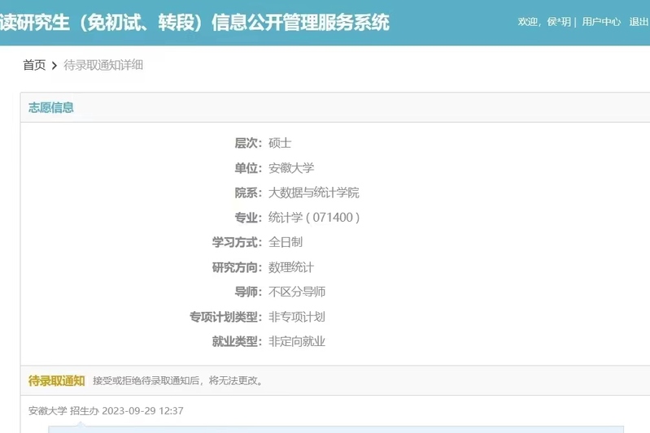Click the 院系 value 大数据与统计学院

[314, 193]
